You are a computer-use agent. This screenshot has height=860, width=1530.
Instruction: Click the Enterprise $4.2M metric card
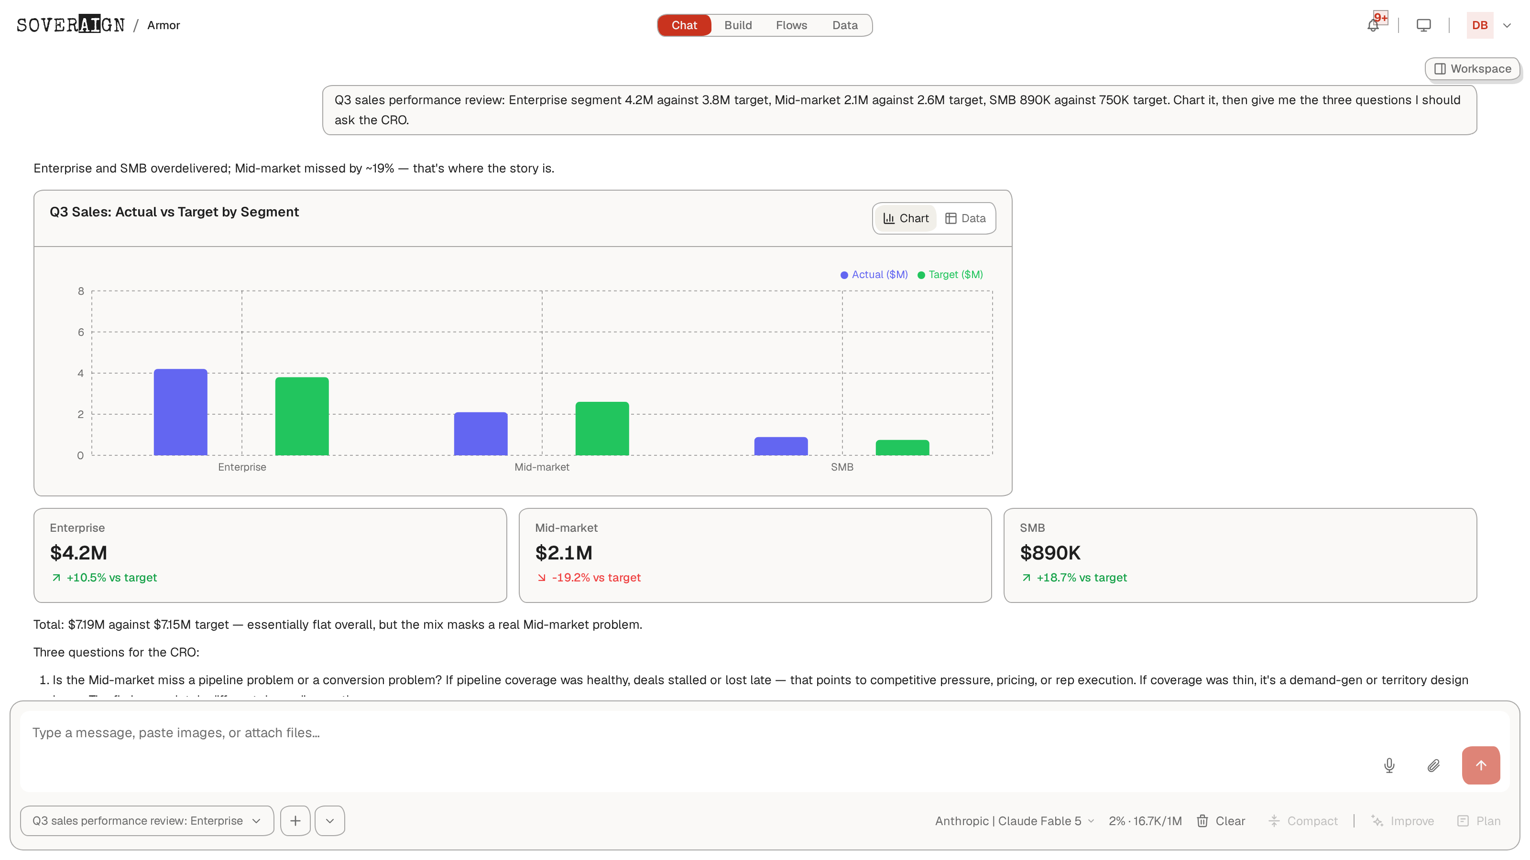coord(270,555)
